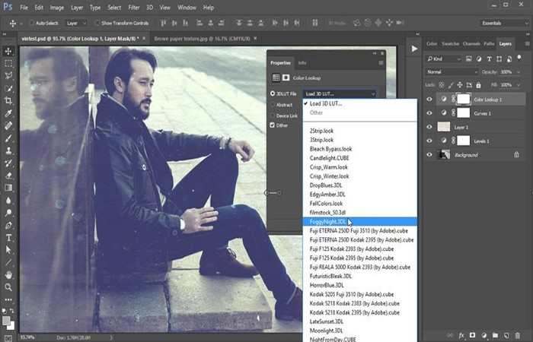Select the Crop tool
Viewport: 533px width, 342px height.
click(x=8, y=101)
